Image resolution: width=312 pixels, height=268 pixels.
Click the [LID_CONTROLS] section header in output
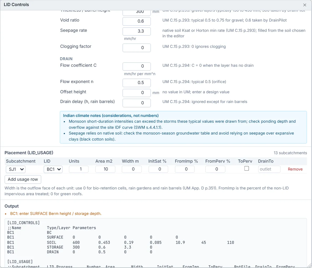(x=23, y=223)
